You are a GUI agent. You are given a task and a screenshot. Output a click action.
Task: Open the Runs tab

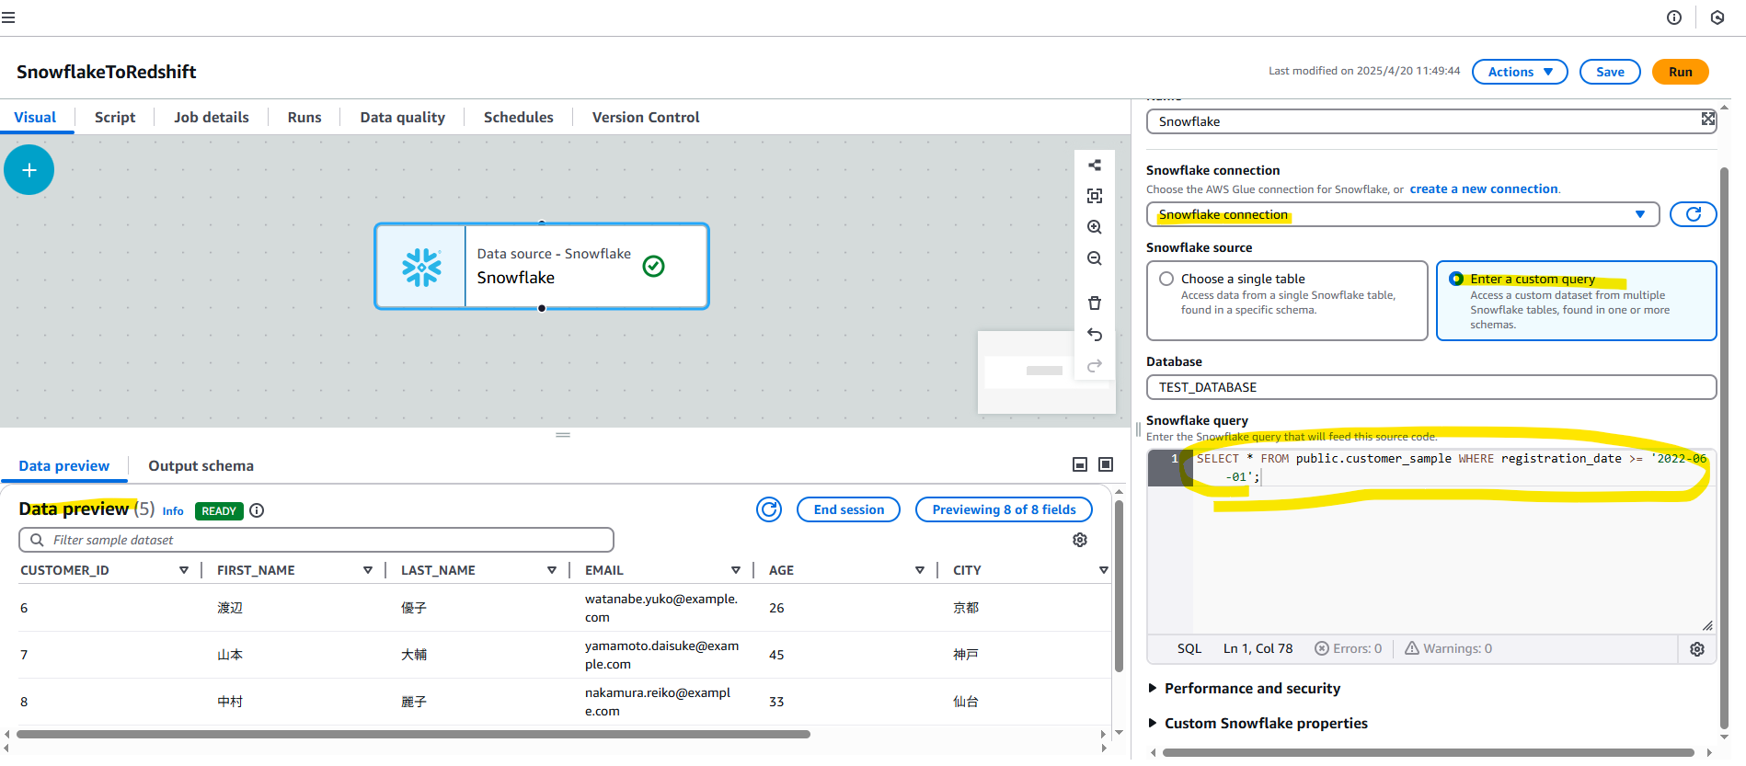tap(304, 117)
